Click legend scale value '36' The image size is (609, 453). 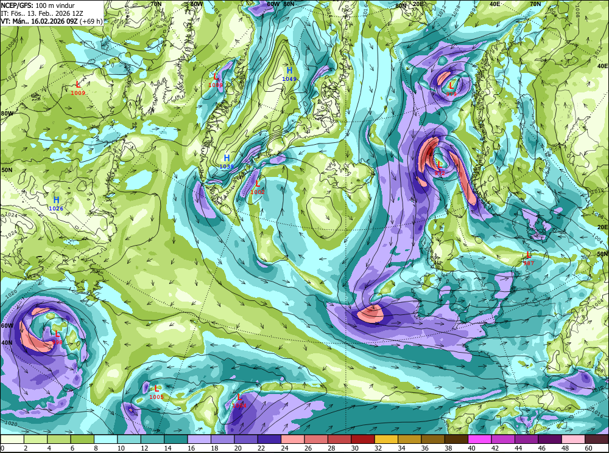tap(424, 448)
